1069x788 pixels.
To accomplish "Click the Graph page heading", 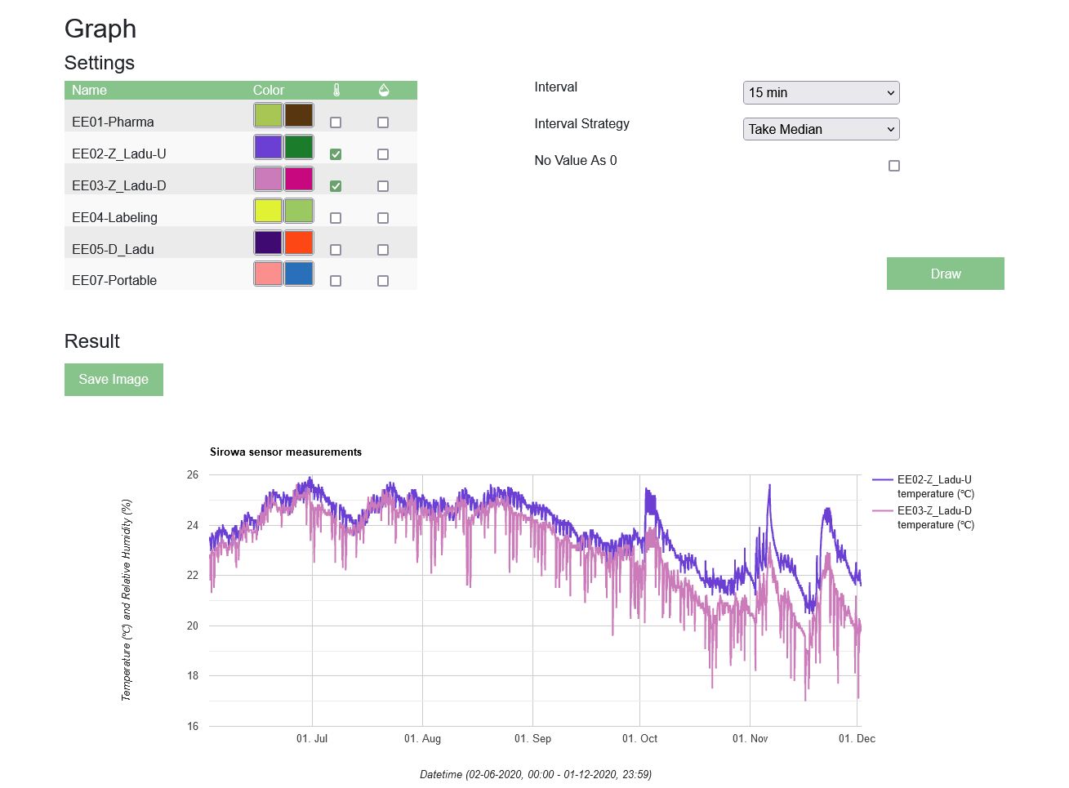I will click(100, 29).
